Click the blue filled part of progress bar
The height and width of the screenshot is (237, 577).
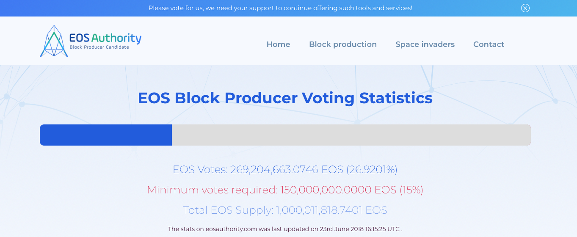point(106,135)
